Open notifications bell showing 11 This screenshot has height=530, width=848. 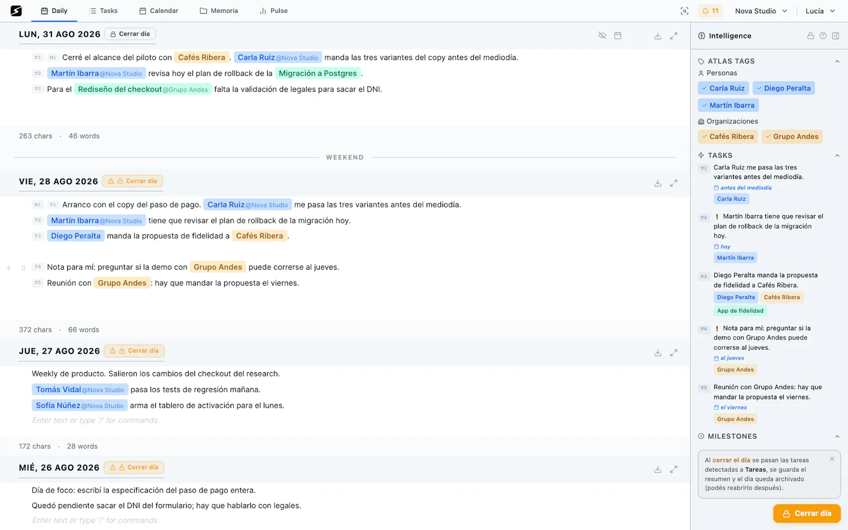pyautogui.click(x=710, y=11)
